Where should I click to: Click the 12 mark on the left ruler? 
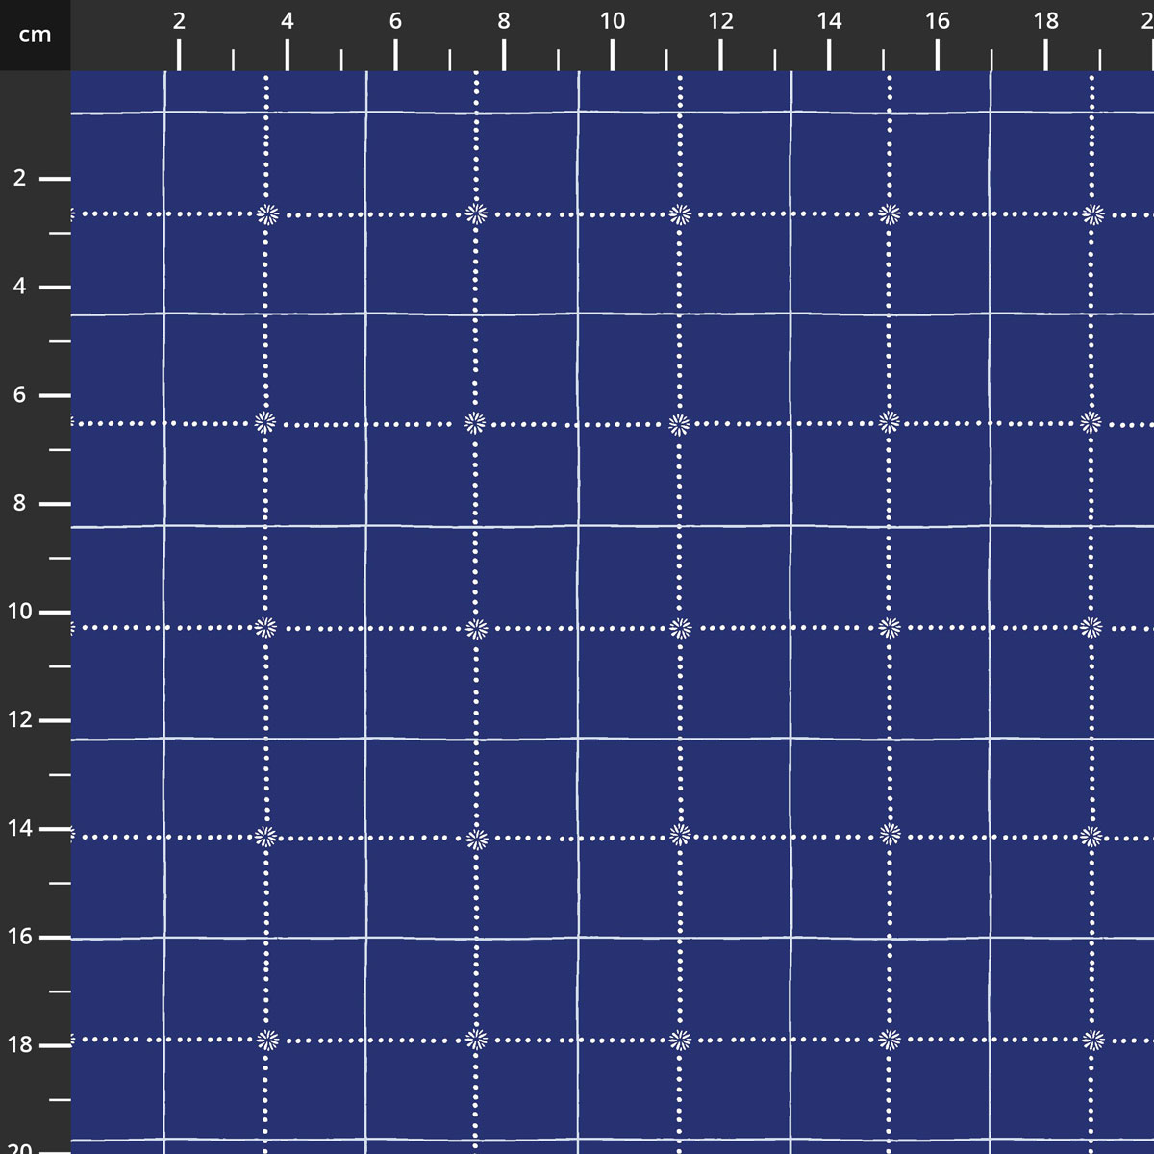coord(20,720)
